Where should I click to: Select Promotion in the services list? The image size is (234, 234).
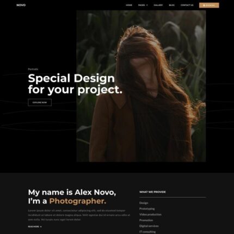pos(146,220)
